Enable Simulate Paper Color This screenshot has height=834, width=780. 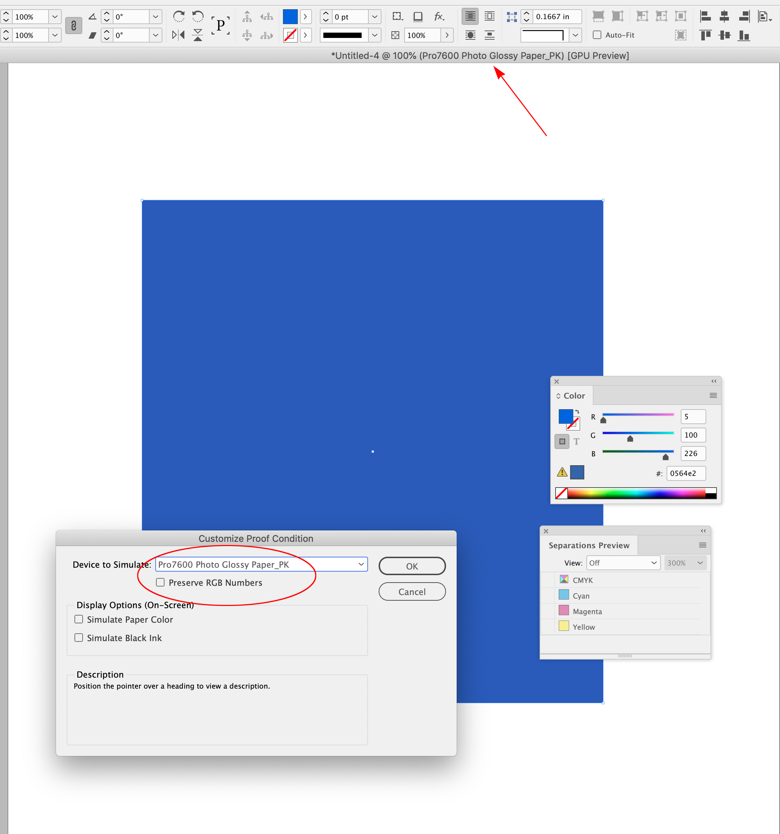(78, 619)
